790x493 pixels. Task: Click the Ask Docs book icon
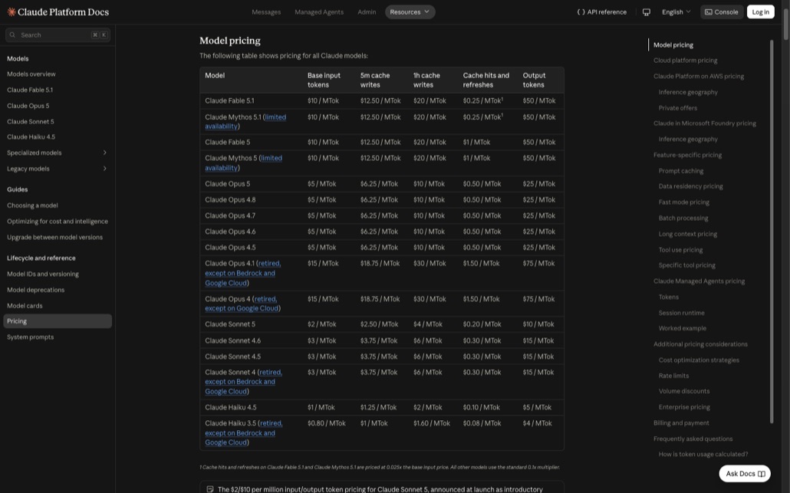point(762,474)
